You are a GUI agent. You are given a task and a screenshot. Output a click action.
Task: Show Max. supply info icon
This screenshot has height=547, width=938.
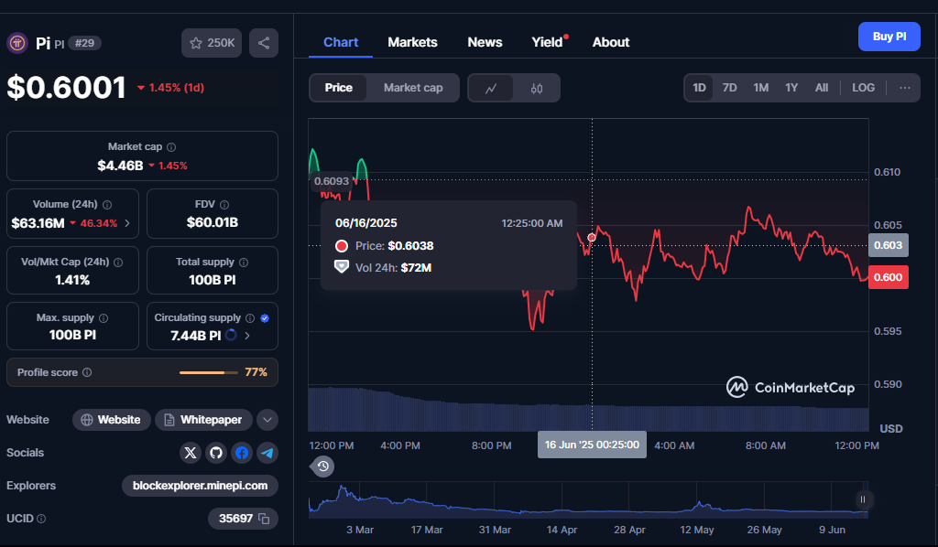(104, 318)
